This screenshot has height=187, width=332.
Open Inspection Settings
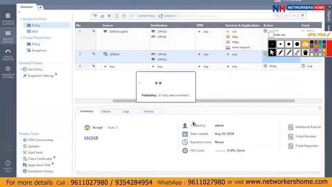coord(40,76)
